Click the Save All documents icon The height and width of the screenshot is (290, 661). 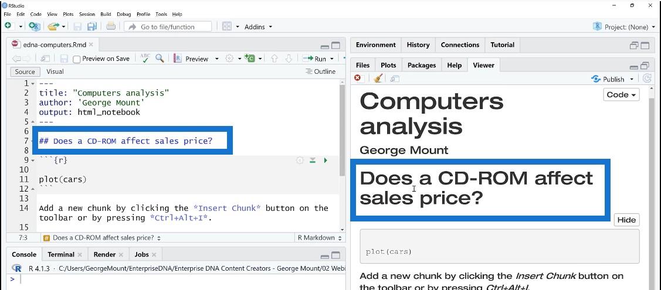pos(92,26)
